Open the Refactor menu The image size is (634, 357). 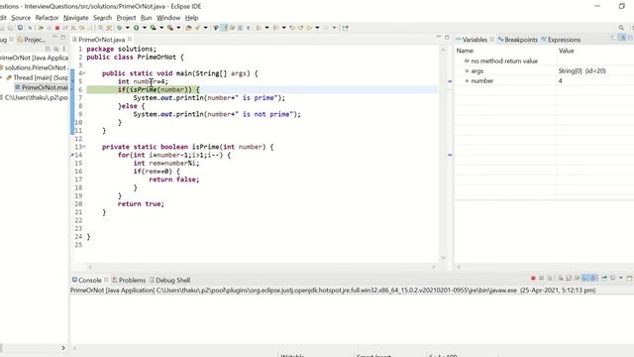pyautogui.click(x=47, y=18)
